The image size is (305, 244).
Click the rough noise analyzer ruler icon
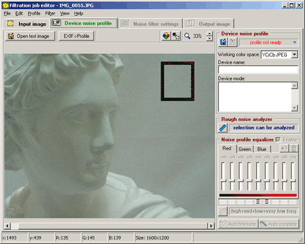tap(223, 128)
